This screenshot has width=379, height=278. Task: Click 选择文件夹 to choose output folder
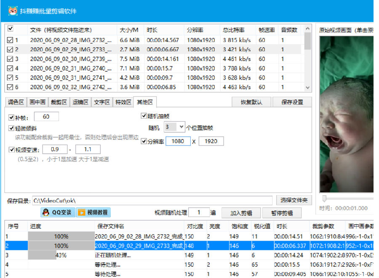coord(294,201)
